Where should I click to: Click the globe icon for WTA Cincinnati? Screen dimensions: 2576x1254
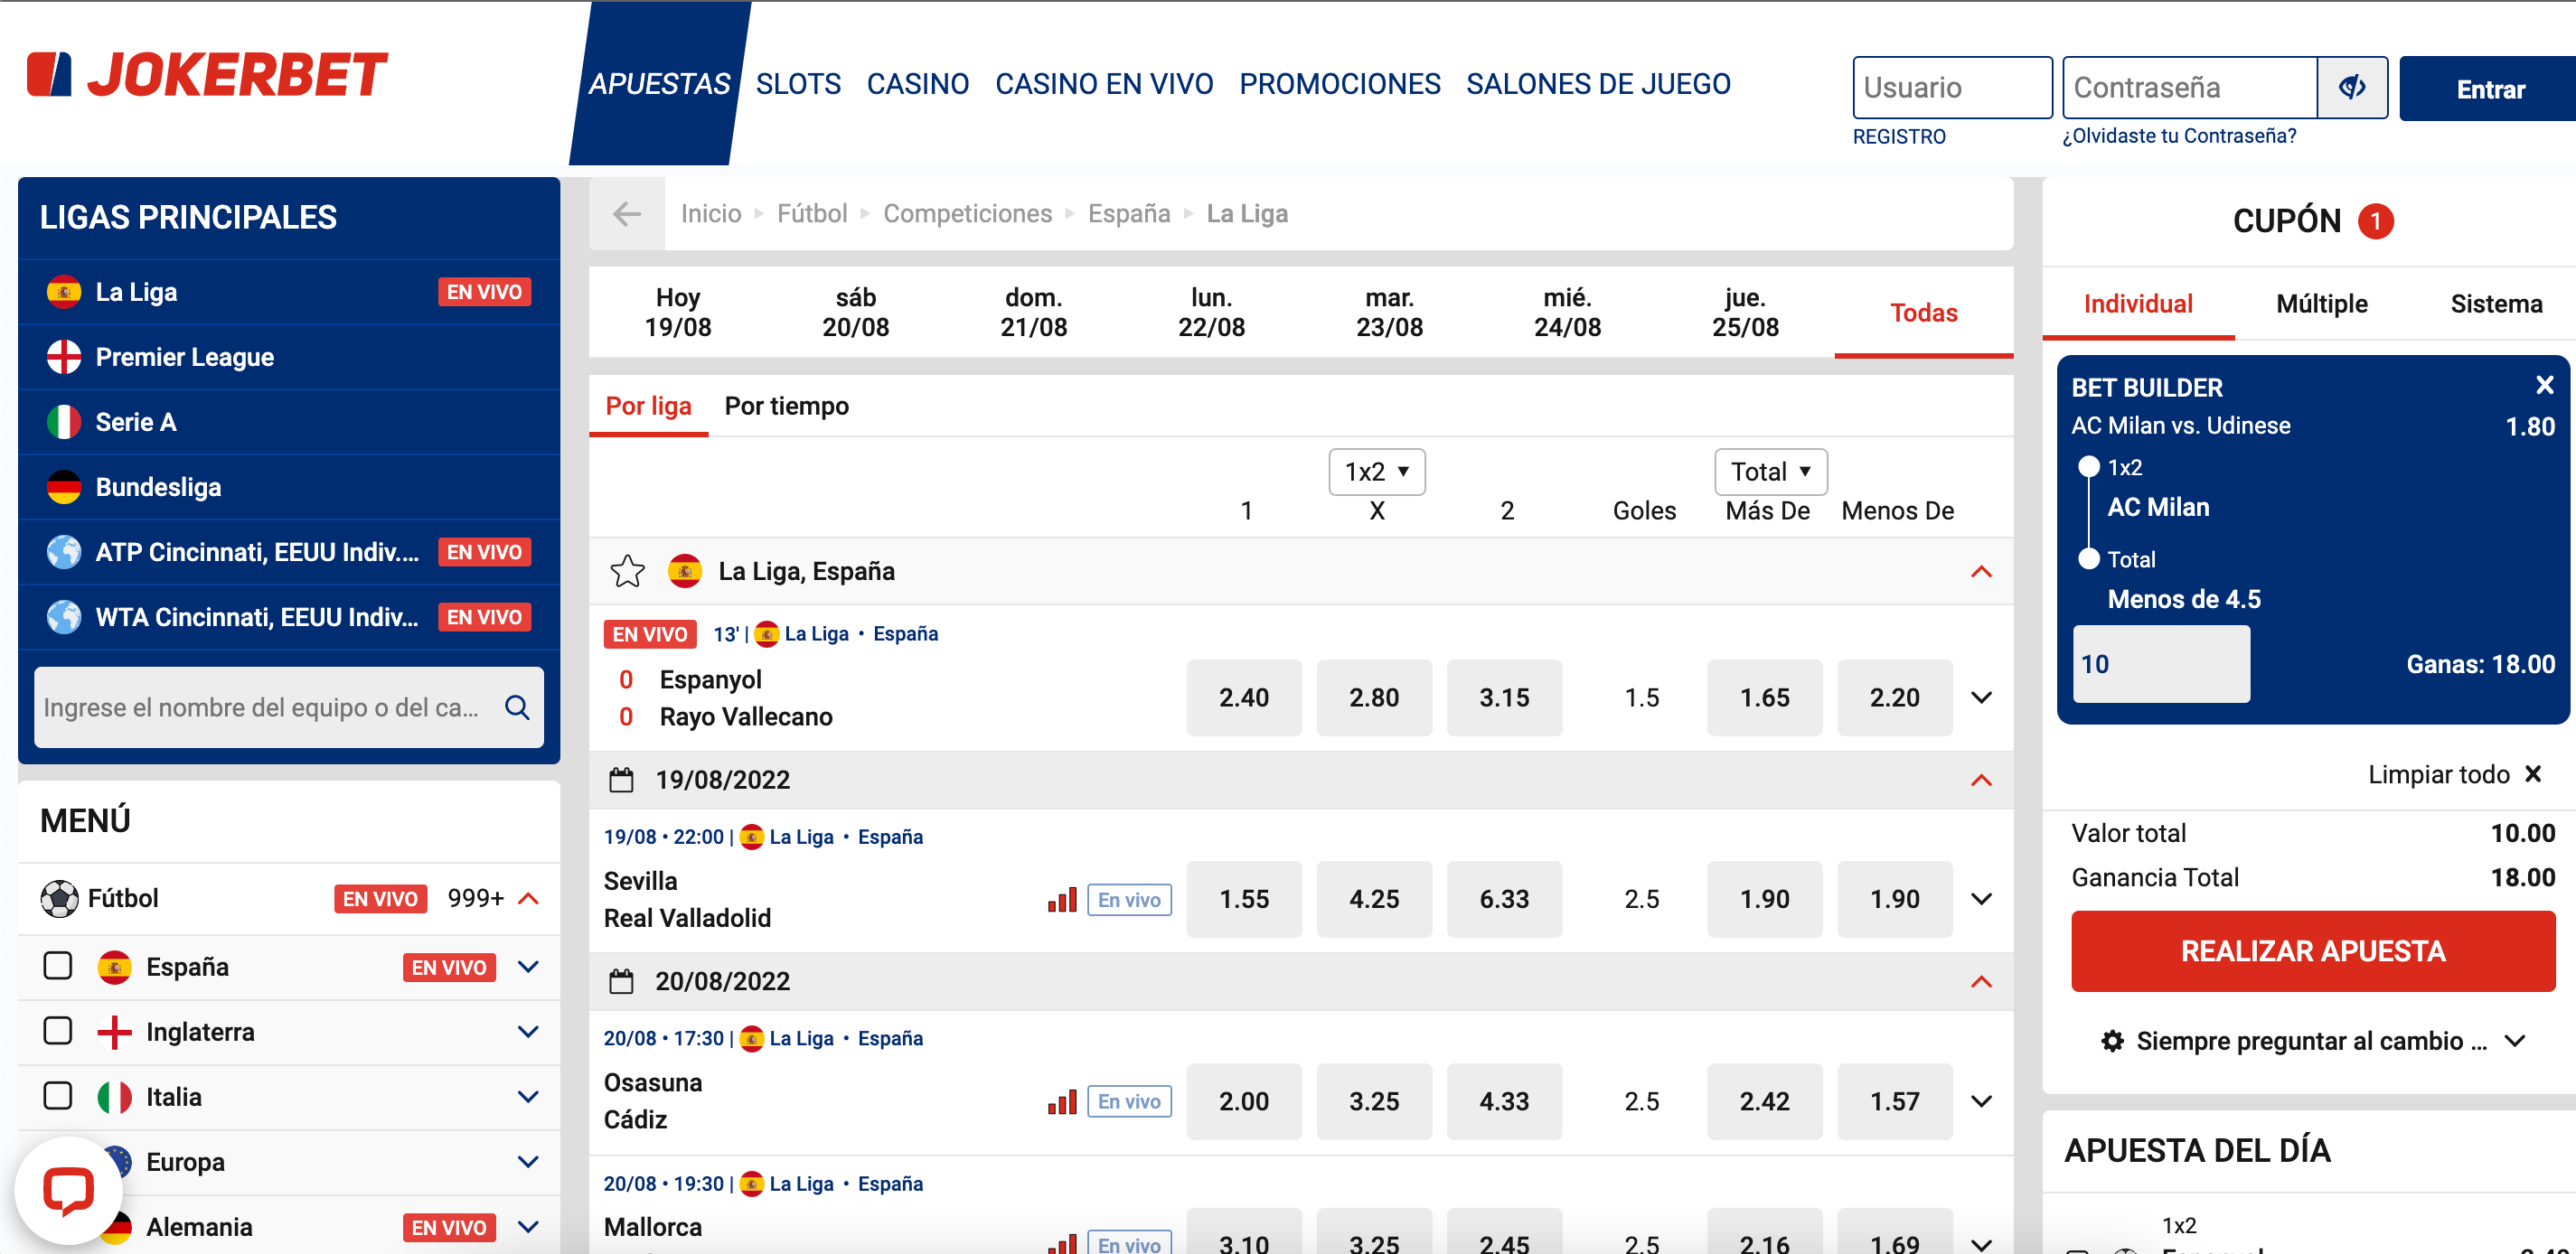(x=64, y=616)
